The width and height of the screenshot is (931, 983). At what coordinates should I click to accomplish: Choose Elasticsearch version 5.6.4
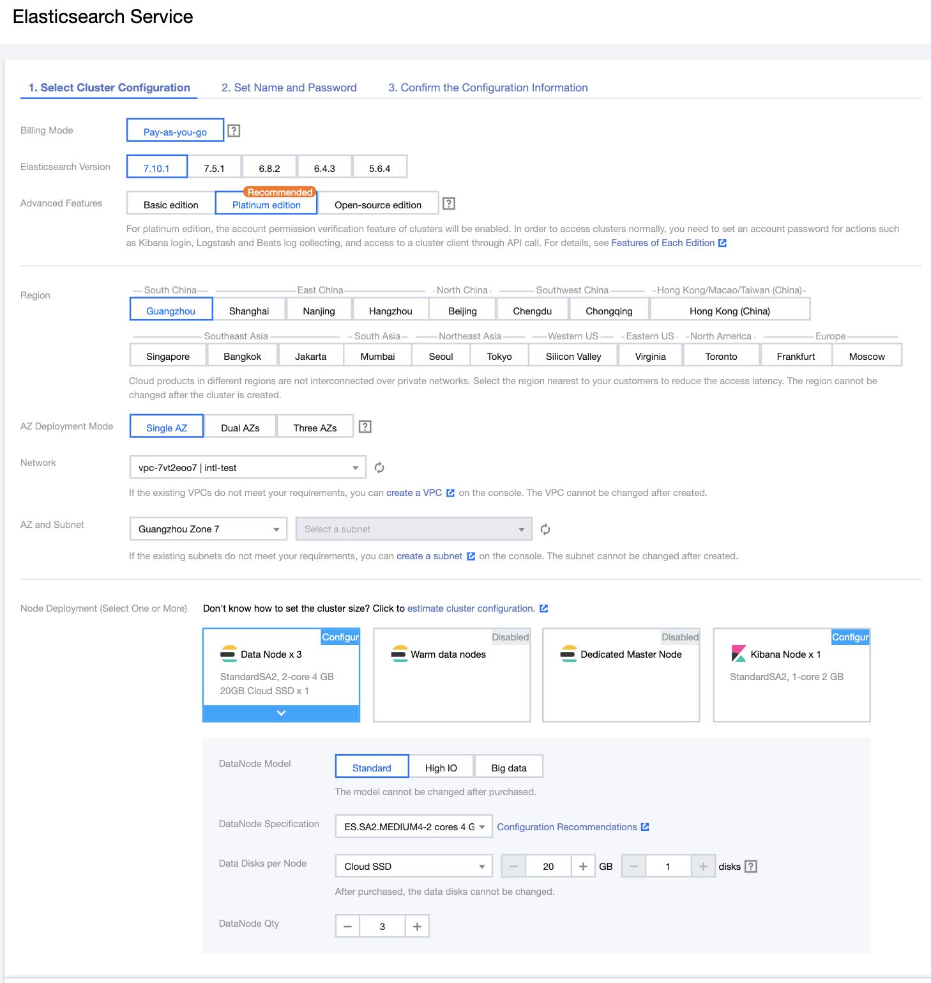coord(380,167)
